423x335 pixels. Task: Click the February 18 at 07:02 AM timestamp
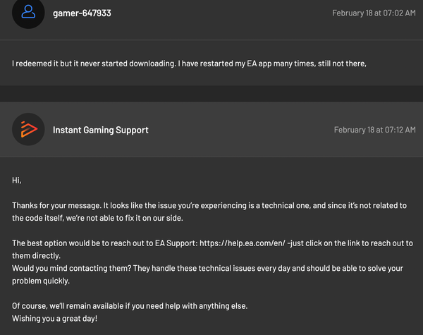[x=372, y=13]
